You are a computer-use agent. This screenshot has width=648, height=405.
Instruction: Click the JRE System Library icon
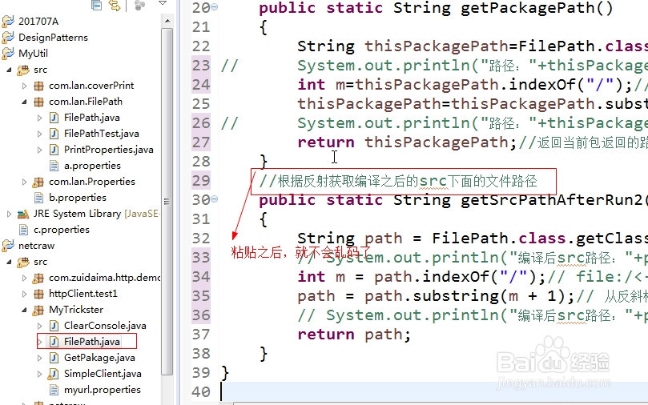pyautogui.click(x=23, y=214)
